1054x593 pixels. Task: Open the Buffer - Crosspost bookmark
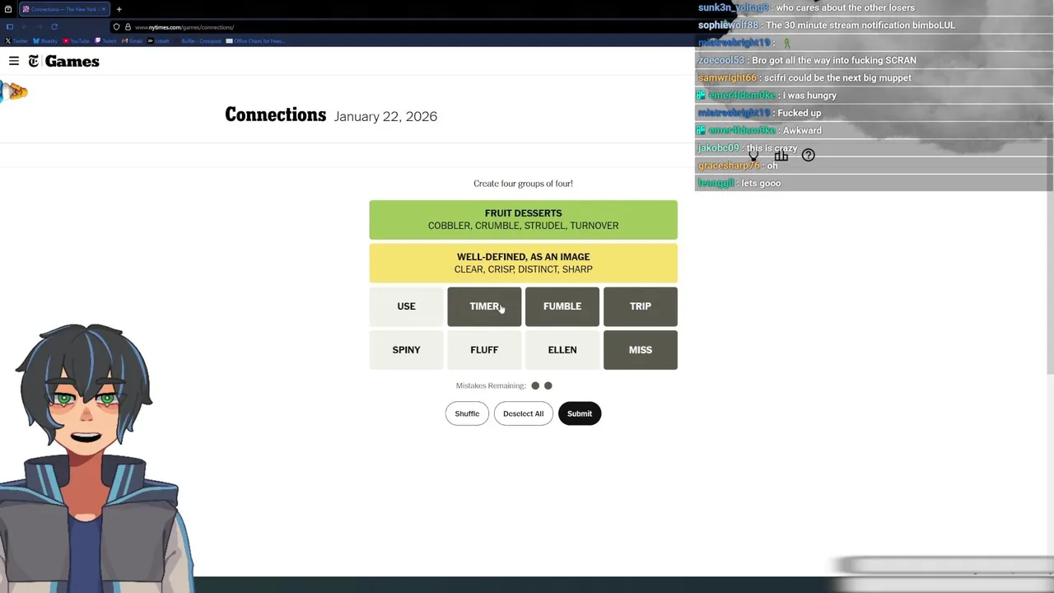click(198, 41)
